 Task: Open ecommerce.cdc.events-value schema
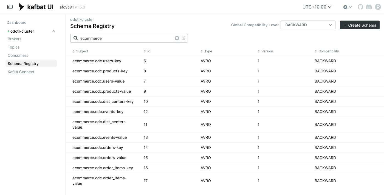[x=100, y=137]
